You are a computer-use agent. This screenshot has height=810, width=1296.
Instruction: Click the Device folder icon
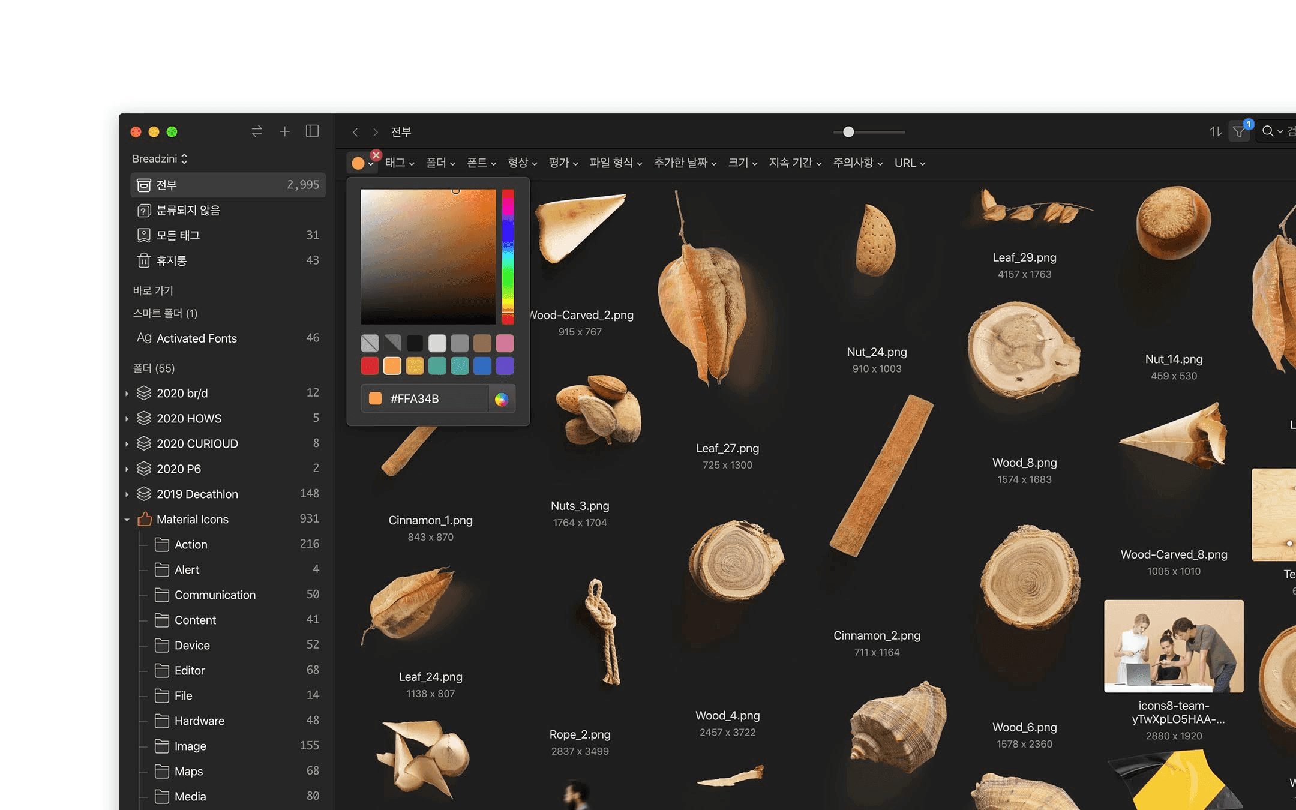tap(161, 645)
